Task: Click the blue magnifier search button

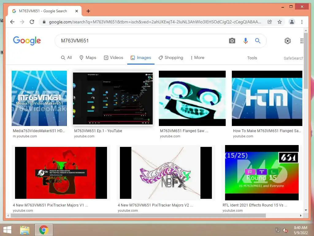Action: tap(258, 41)
